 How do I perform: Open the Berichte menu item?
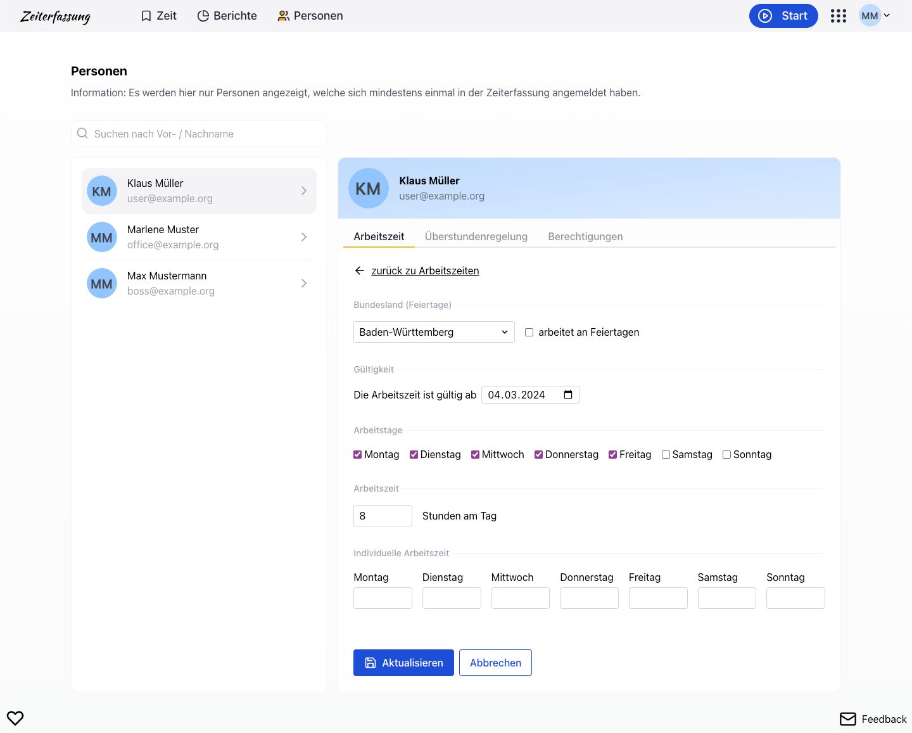pyautogui.click(x=227, y=16)
